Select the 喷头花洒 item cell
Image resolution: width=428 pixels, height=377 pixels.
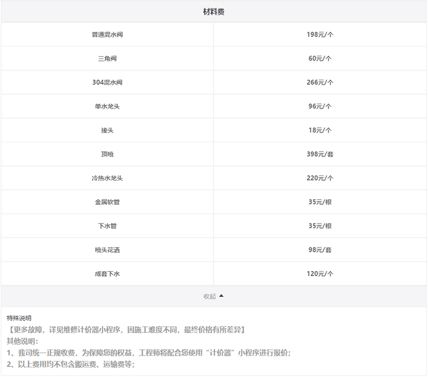coord(108,250)
